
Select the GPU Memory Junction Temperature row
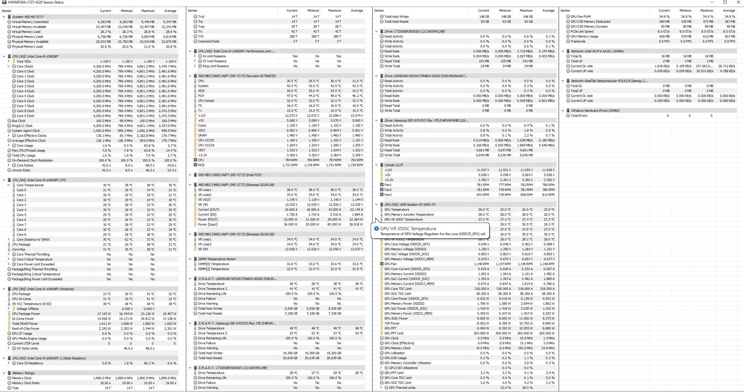(x=465, y=214)
